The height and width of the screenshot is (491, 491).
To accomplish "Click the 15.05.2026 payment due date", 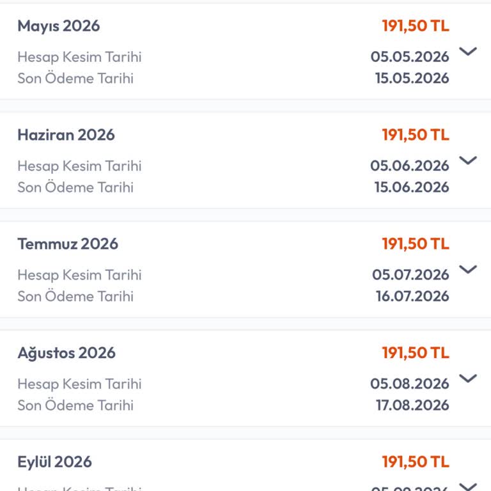I will tap(412, 79).
